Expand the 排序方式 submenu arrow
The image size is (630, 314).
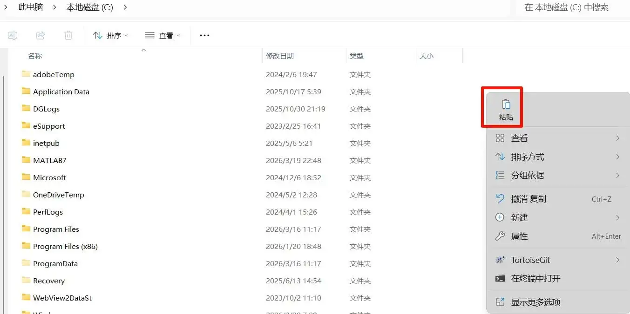click(618, 157)
